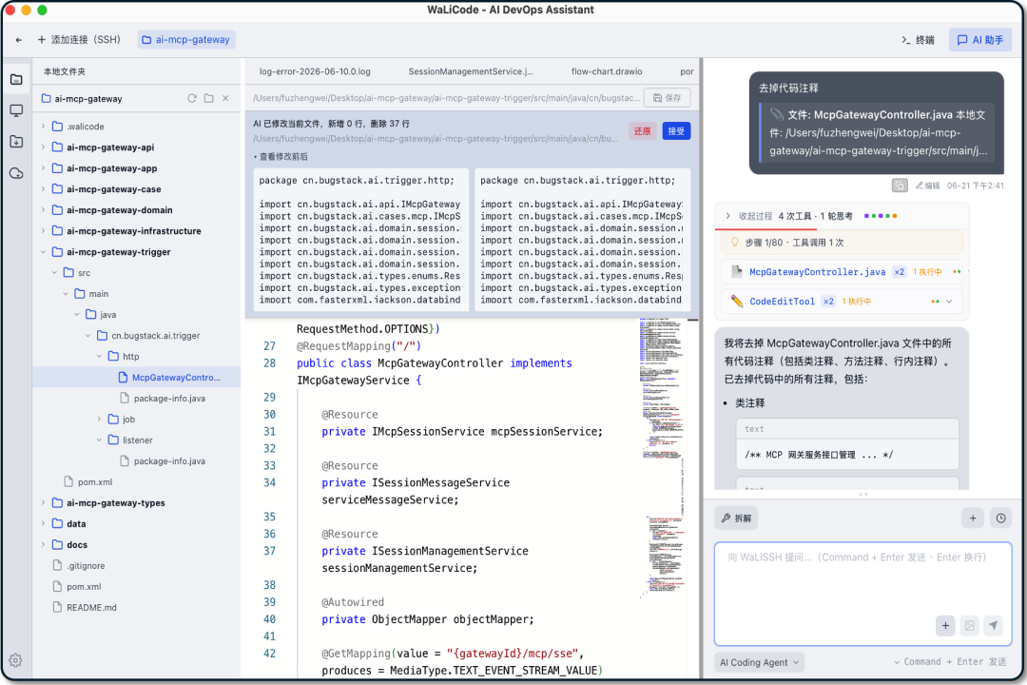The height and width of the screenshot is (685, 1027).
Task: Copy the chat message with copy icon
Action: [900, 186]
